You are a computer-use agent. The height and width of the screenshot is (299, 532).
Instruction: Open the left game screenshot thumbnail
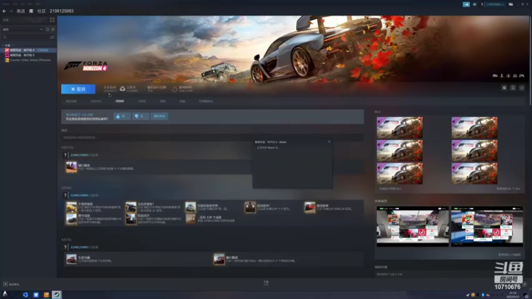pyautogui.click(x=412, y=227)
